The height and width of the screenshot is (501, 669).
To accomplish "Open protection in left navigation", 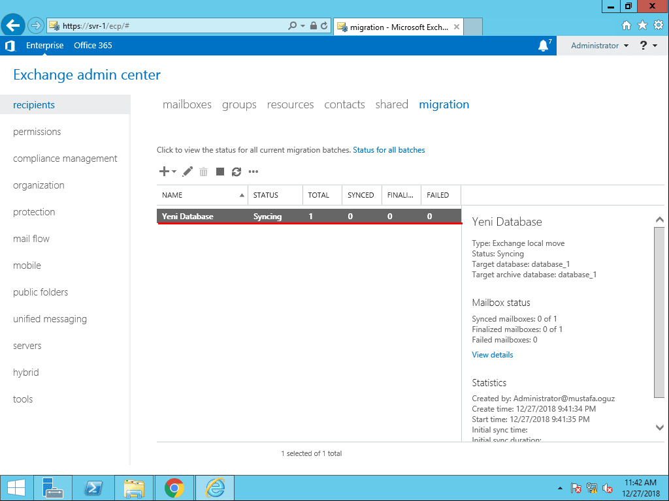I will coord(34,212).
